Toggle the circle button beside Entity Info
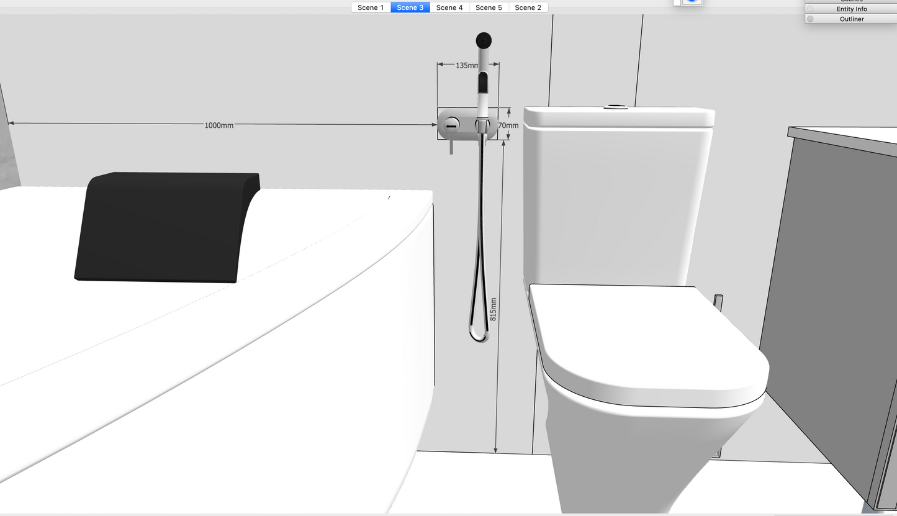The image size is (897, 516). coord(810,9)
